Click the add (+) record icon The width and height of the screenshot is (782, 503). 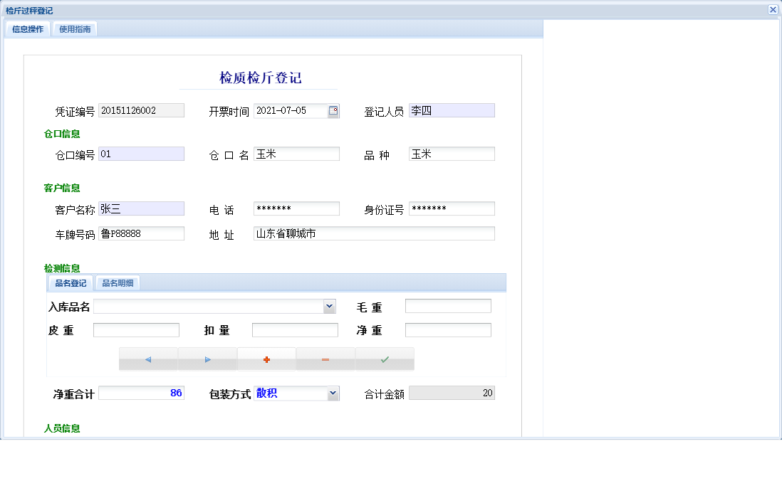click(266, 359)
